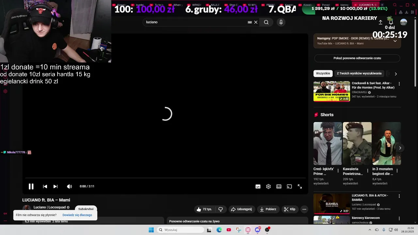Like the video (72 tys.)
This screenshot has height=235, width=418.
[x=204, y=209]
